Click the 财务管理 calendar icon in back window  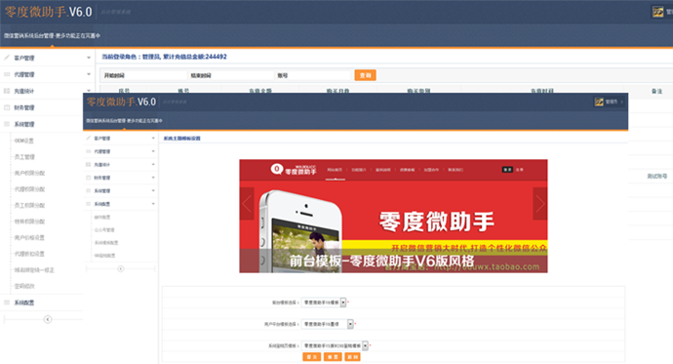coord(7,107)
